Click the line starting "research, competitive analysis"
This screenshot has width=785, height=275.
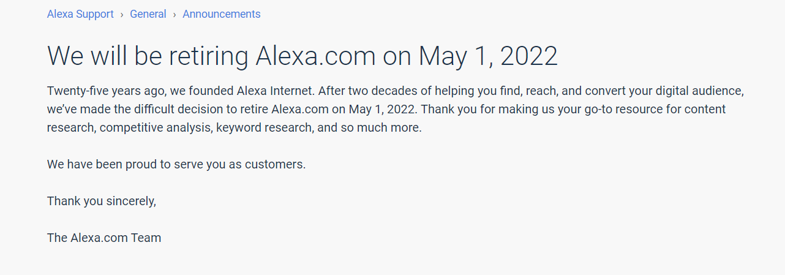coord(234,128)
